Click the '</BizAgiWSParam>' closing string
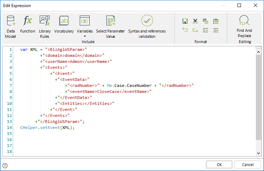264x171 pixels. pos(60,122)
